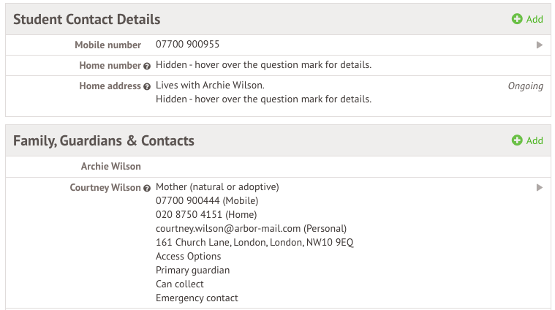Select the Archie Wilson row

[x=278, y=167]
